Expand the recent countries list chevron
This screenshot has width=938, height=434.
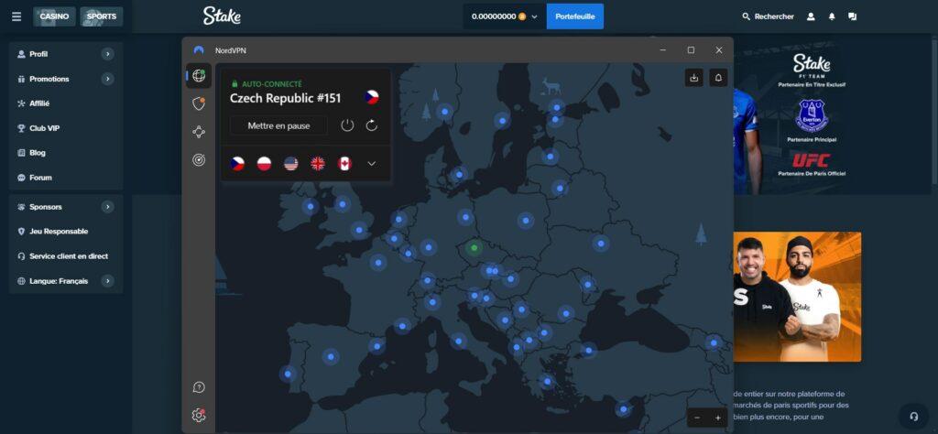click(371, 163)
